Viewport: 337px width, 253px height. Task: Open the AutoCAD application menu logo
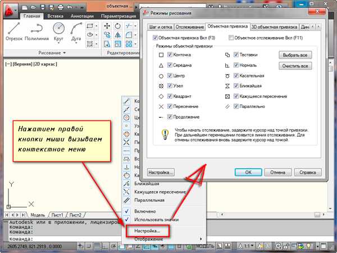10,11
